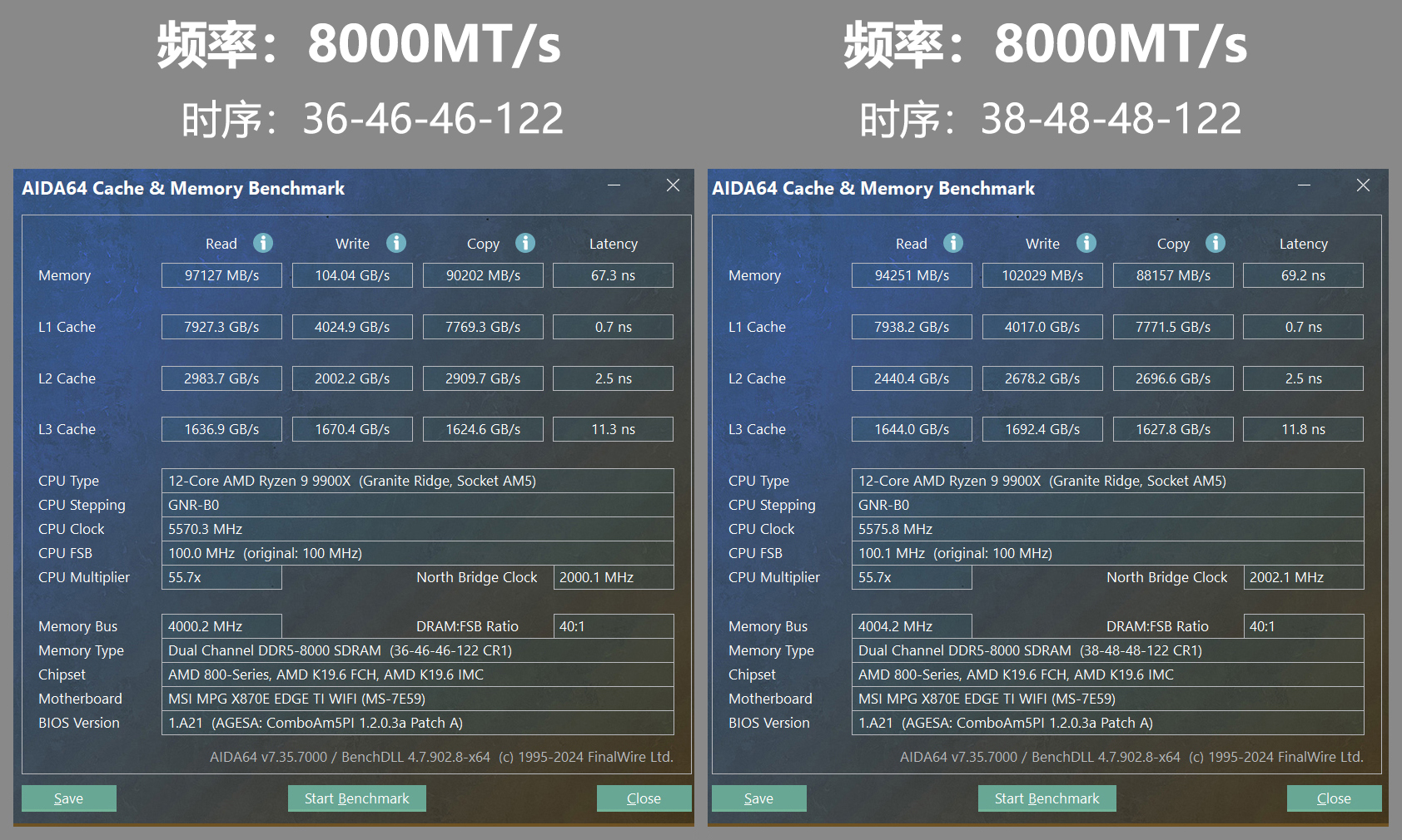Click North Bridge Clock 2002.1 MHz
The image size is (1402, 840).
tap(1304, 577)
